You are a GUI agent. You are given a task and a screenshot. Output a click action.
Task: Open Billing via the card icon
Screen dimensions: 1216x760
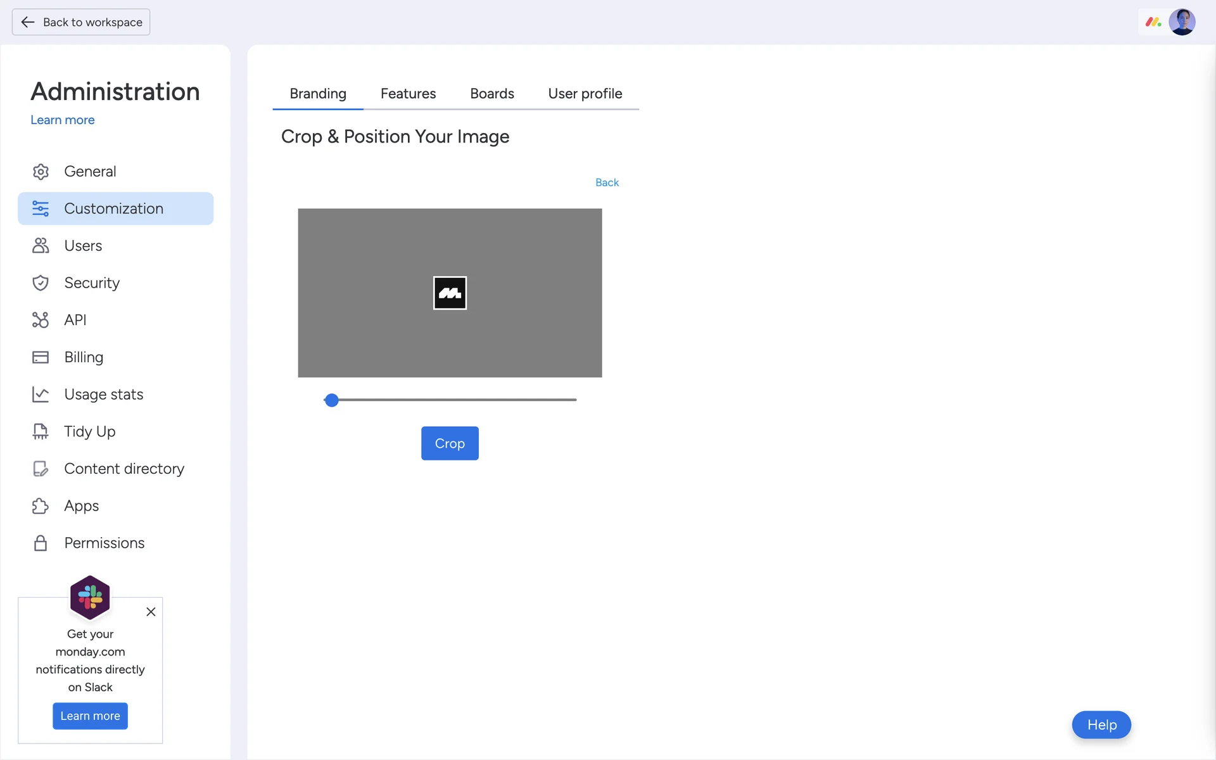[41, 357]
